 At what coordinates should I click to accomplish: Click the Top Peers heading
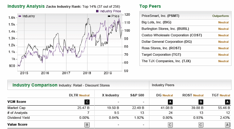[x=150, y=6]
